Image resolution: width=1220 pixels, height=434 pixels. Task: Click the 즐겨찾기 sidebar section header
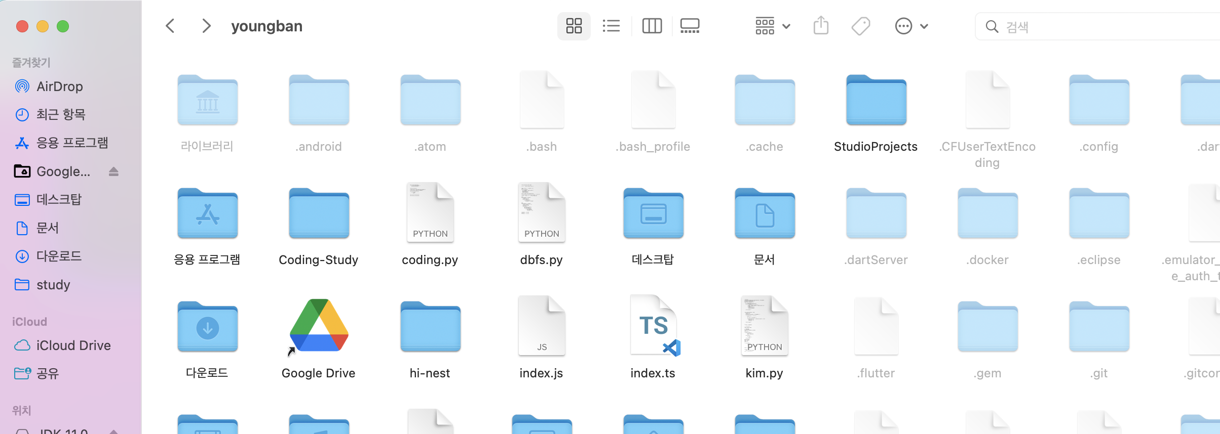[x=31, y=62]
